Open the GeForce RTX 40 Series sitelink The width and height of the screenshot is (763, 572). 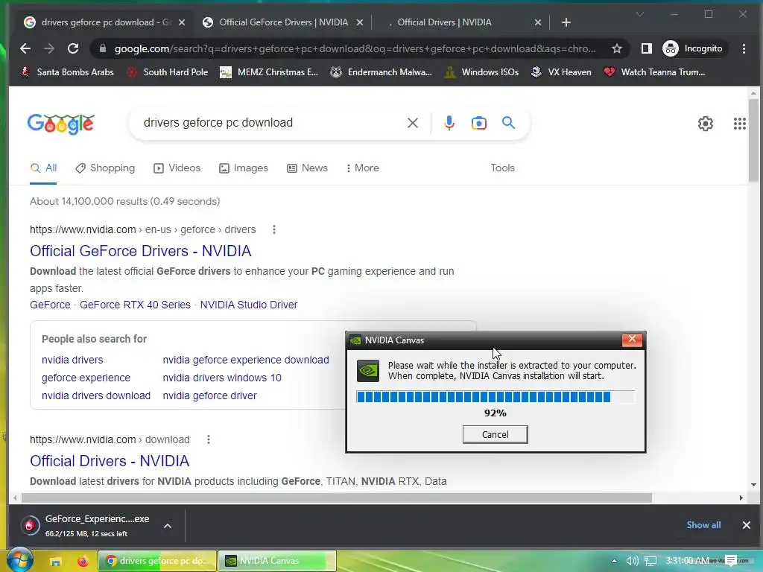[135, 305]
